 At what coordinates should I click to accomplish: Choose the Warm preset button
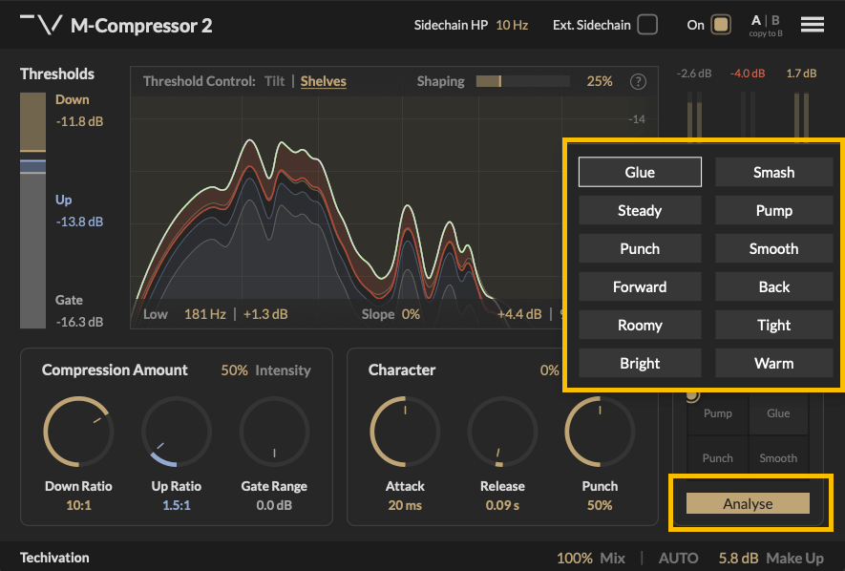click(773, 363)
